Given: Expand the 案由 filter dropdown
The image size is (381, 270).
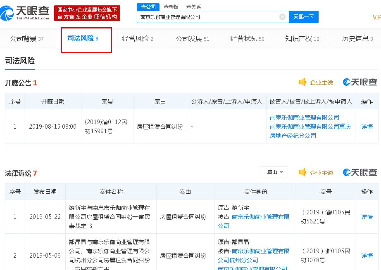Looking at the screenshot, I should [x=274, y=172].
